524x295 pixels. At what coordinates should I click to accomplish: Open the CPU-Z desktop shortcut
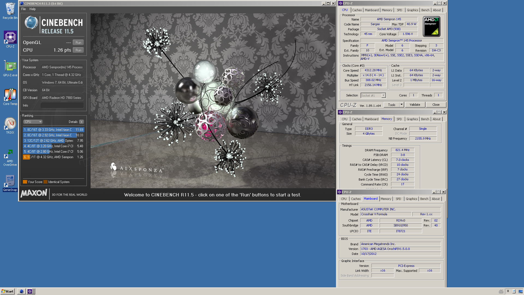[10, 39]
